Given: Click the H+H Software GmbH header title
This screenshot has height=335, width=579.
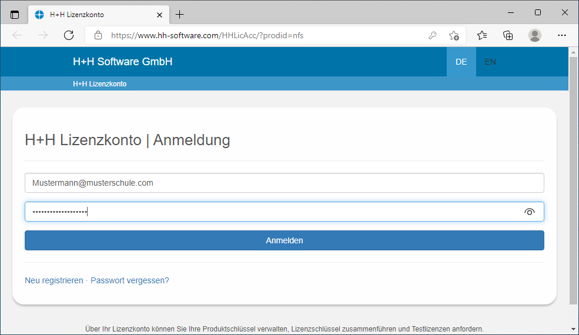Looking at the screenshot, I should pyautogui.click(x=123, y=62).
